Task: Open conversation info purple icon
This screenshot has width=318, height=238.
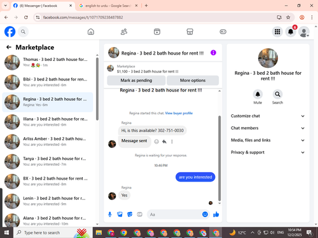Action: [213, 53]
